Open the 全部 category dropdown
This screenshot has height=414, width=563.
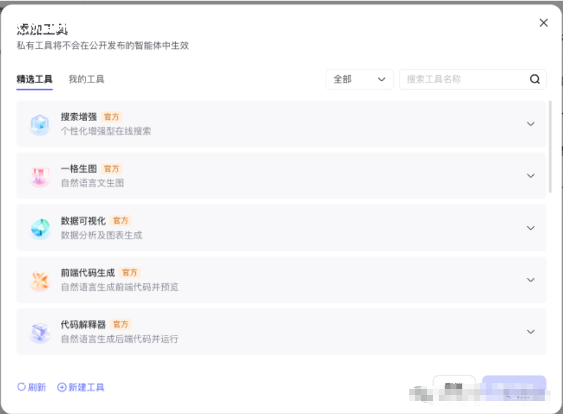click(360, 79)
